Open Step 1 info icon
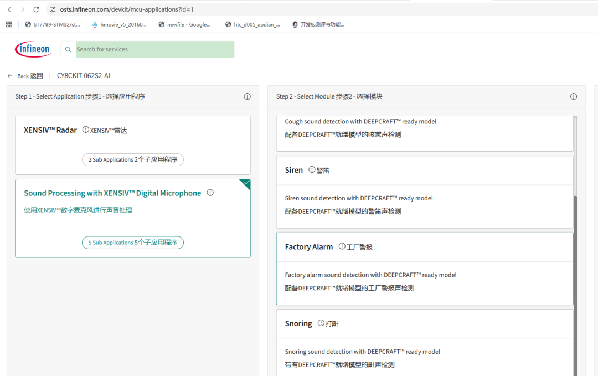598x376 pixels. (x=247, y=96)
